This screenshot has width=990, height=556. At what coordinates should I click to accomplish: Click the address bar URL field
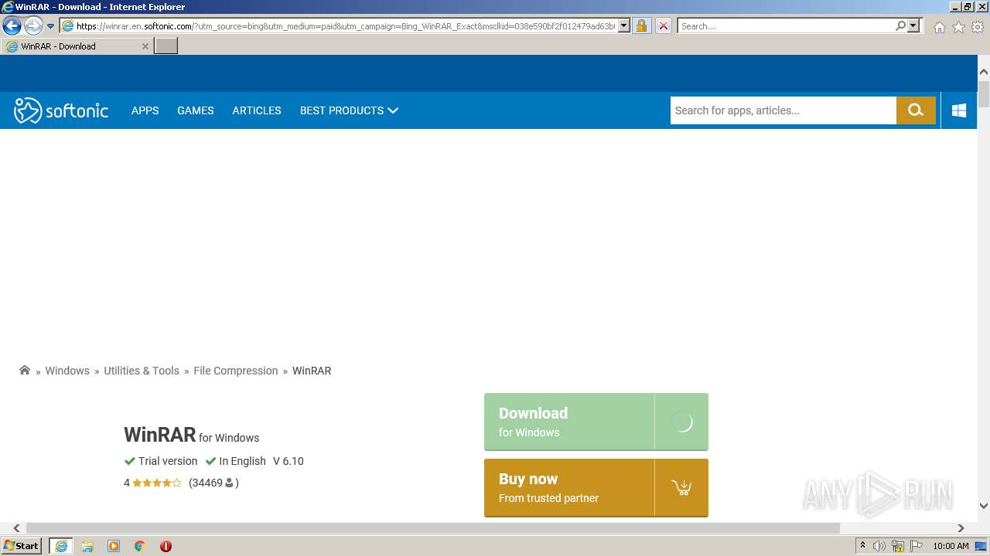point(346,26)
